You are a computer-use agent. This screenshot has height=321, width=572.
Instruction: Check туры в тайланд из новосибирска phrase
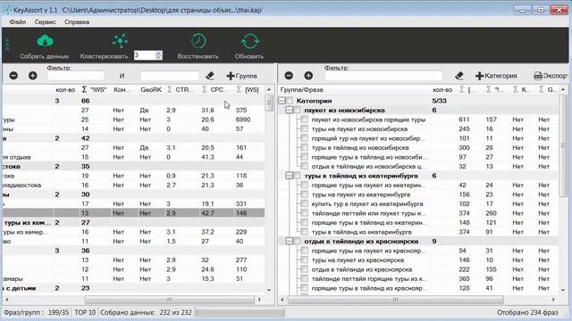pyautogui.click(x=304, y=147)
